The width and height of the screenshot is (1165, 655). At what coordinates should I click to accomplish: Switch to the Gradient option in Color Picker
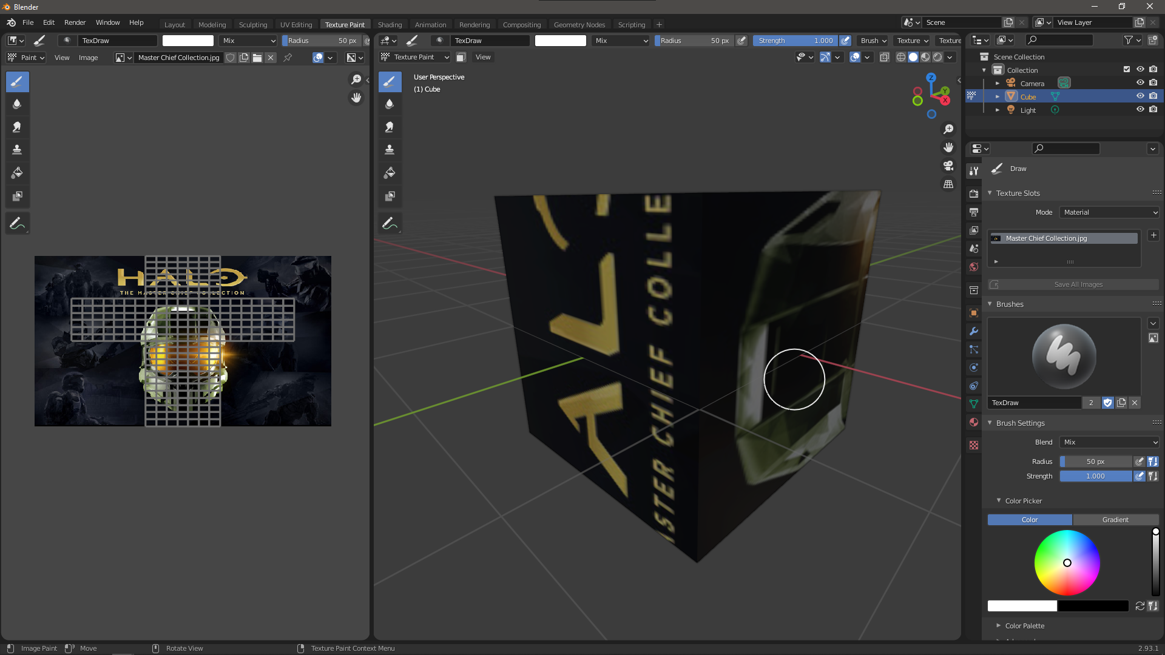(1115, 520)
